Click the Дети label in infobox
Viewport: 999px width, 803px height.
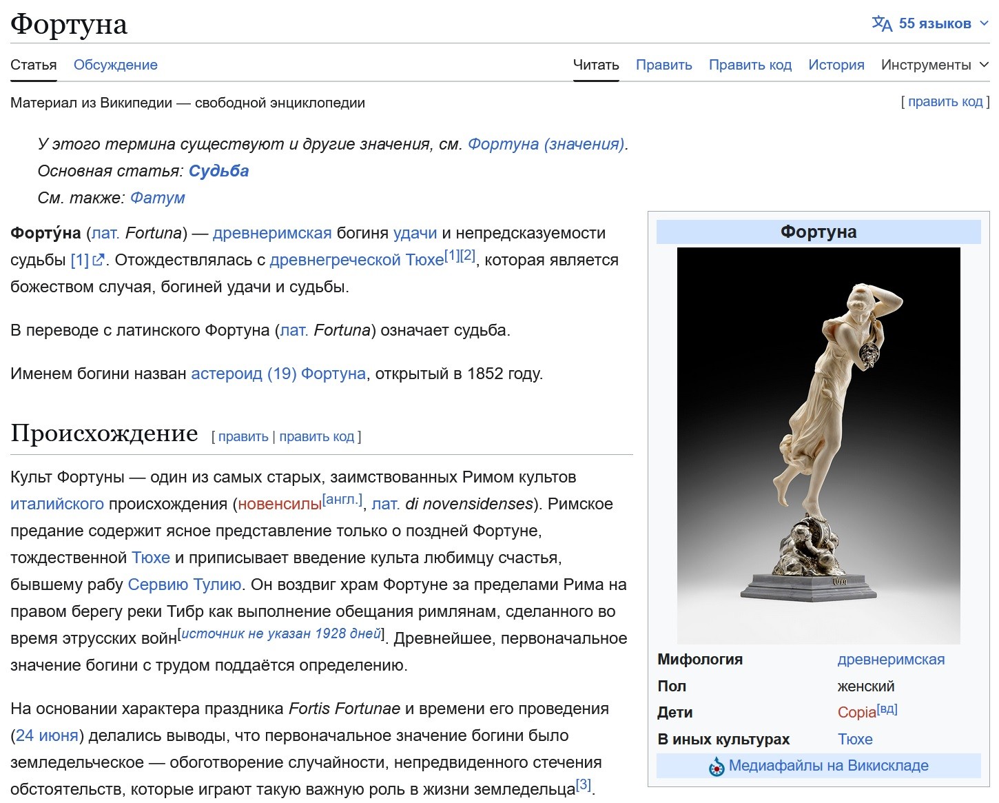675,713
